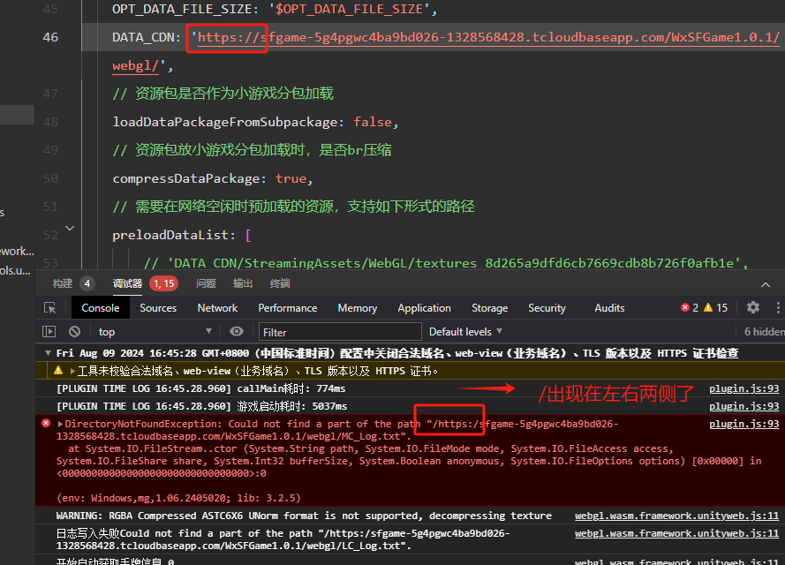
Task: Select the inspect element picker icon
Action: 50,308
